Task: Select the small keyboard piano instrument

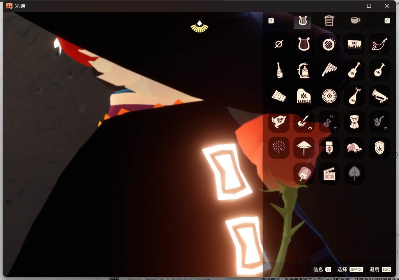Action: (354, 44)
